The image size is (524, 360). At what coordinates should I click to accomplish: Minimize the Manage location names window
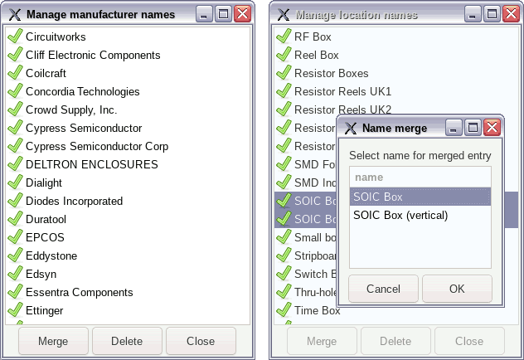[473, 14]
